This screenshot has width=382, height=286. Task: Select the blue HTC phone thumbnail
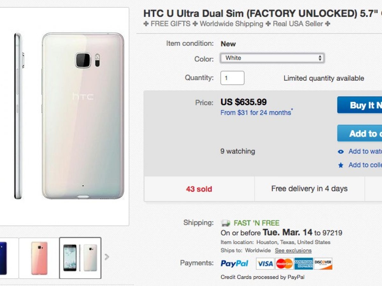[x=3, y=258]
